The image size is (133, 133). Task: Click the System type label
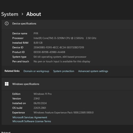(19, 57)
